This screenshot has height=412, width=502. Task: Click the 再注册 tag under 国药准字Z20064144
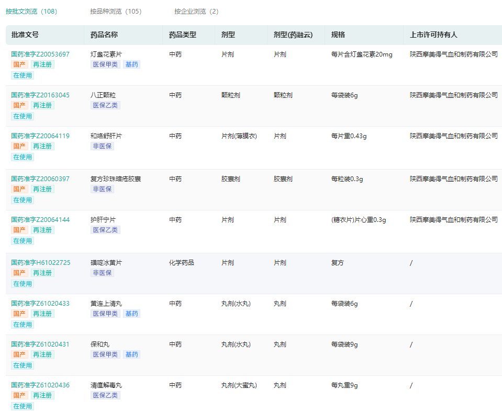coord(42,230)
